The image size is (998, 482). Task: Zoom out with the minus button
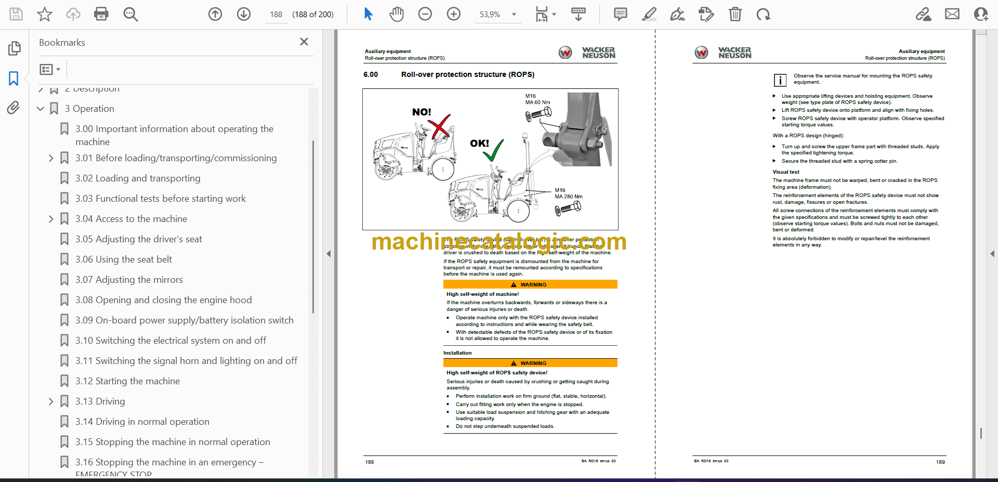pyautogui.click(x=425, y=14)
